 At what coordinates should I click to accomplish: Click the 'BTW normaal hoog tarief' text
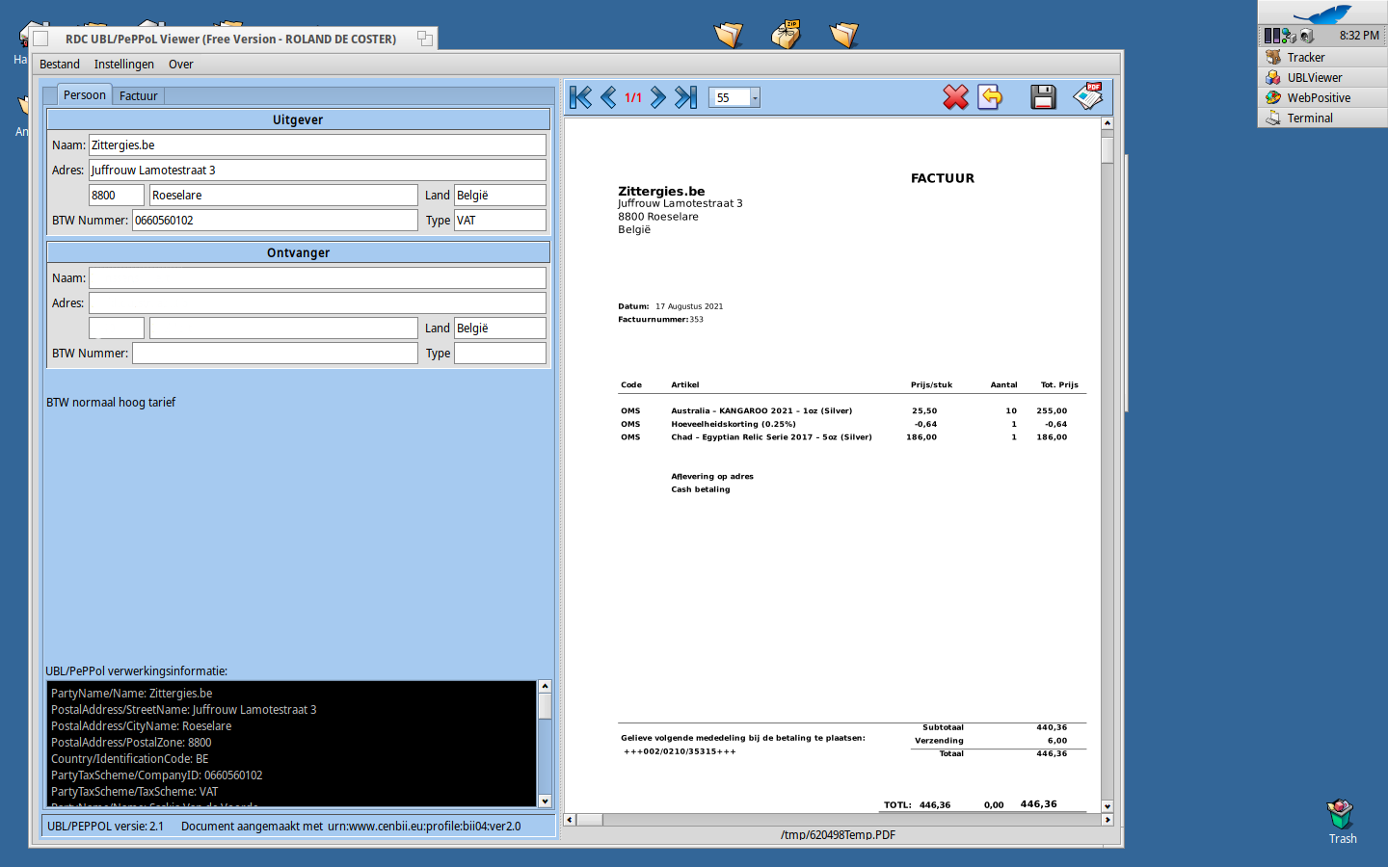click(x=111, y=403)
